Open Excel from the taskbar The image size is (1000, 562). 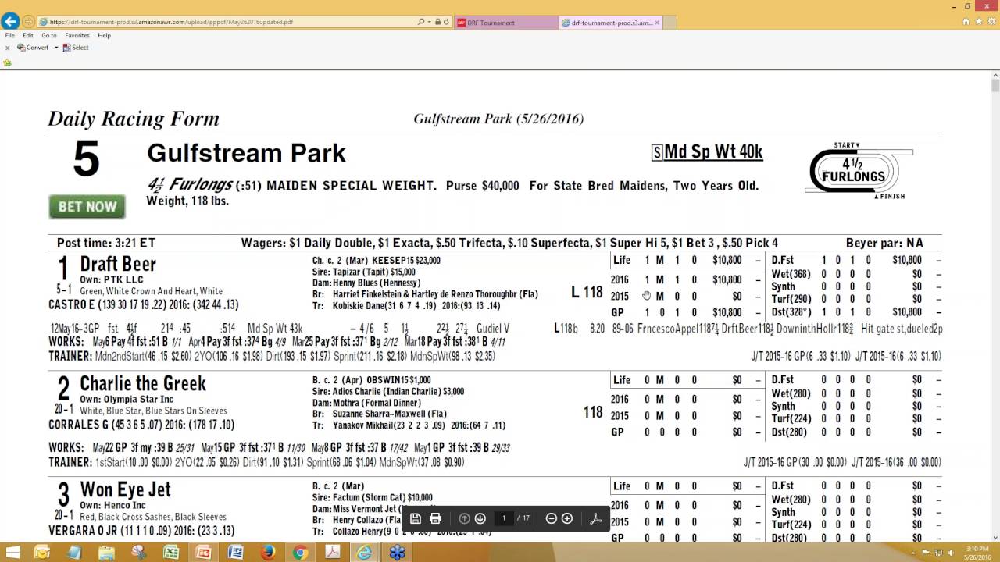click(x=171, y=553)
